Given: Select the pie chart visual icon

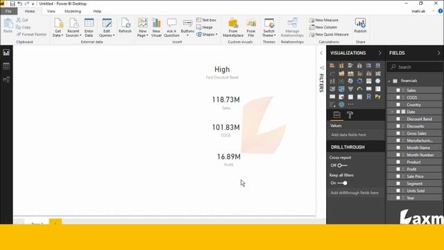Looking at the screenshot, I should tap(350, 81).
